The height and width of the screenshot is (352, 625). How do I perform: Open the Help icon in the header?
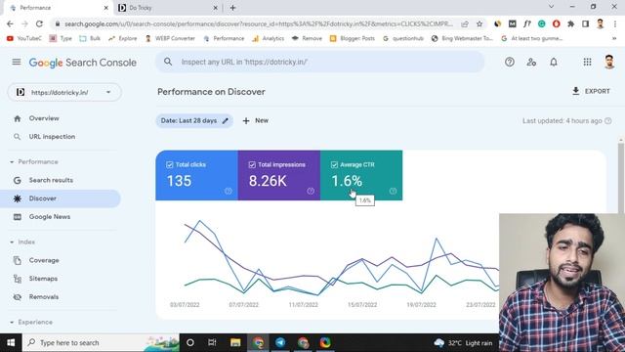coord(510,62)
